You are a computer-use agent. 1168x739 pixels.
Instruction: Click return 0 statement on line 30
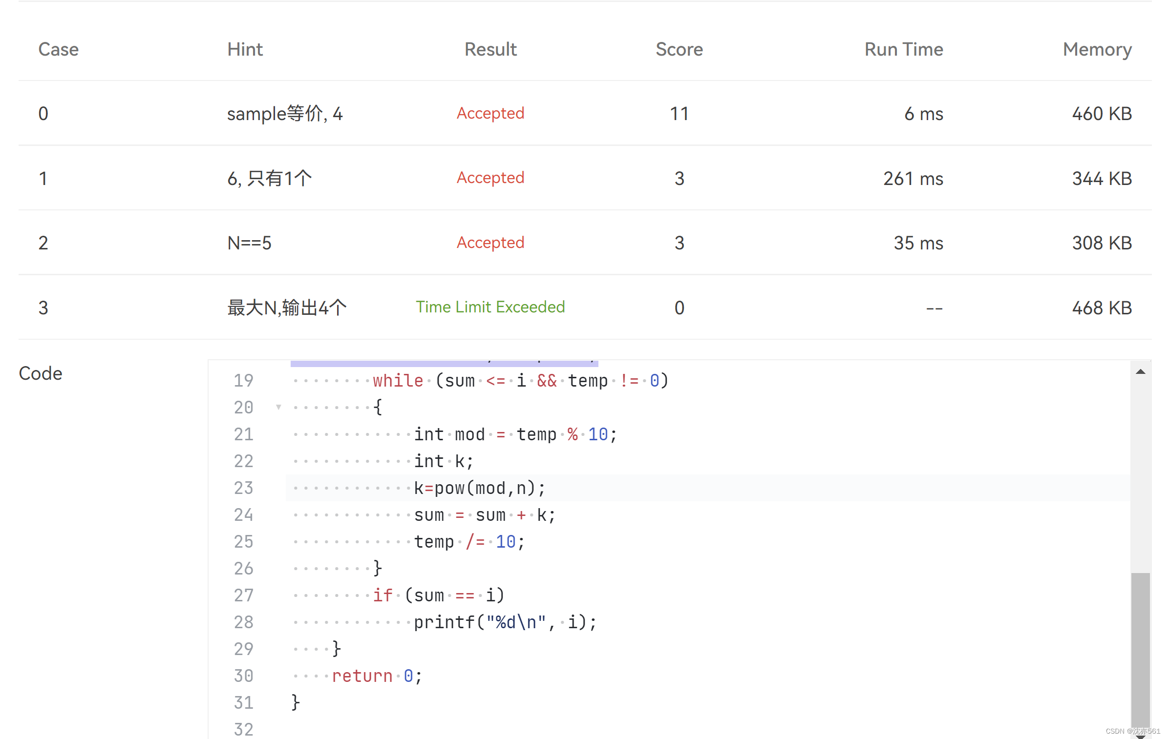(376, 676)
